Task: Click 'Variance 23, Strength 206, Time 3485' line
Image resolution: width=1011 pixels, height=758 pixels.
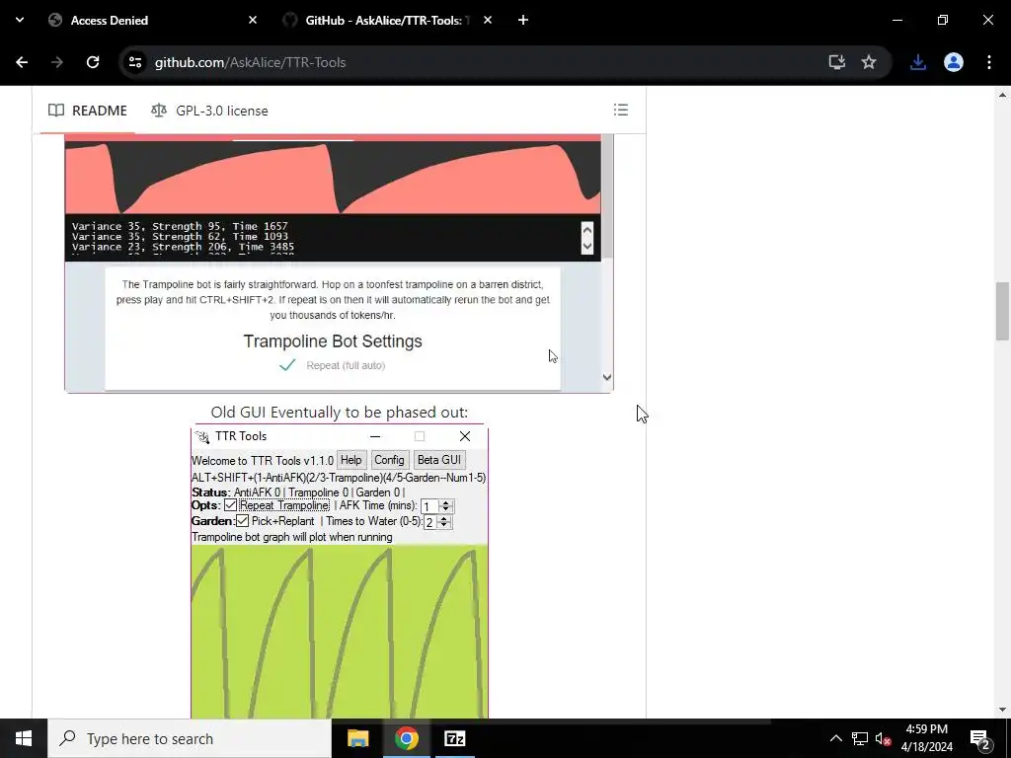Action: point(183,247)
